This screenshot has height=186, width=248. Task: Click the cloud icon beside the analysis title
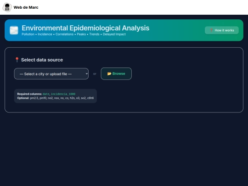click(x=14, y=30)
